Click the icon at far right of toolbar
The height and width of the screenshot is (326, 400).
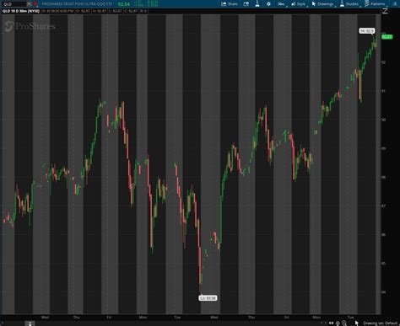pyautogui.click(x=396, y=4)
